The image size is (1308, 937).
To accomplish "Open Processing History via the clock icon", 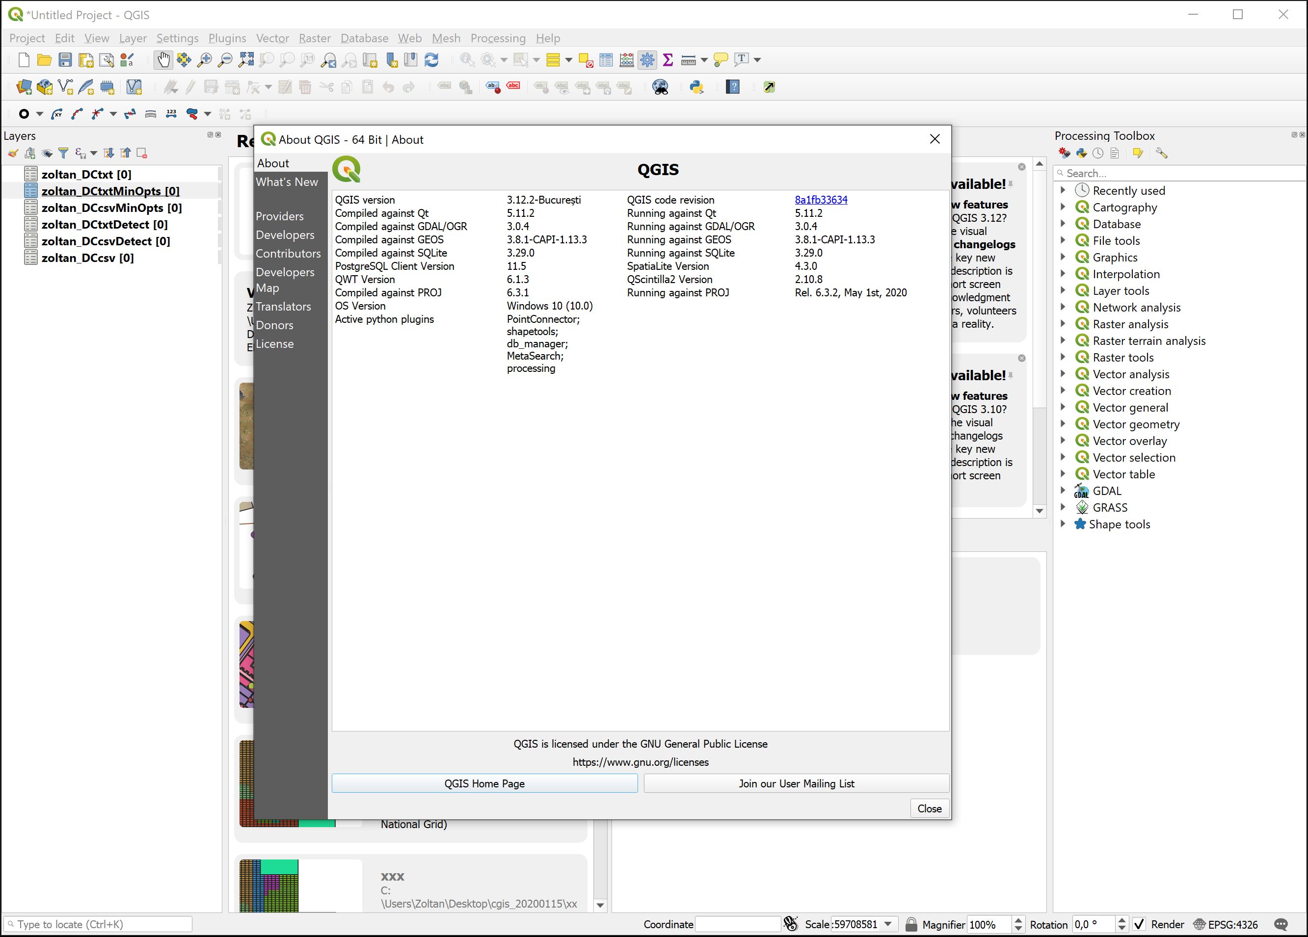I will tap(1098, 153).
